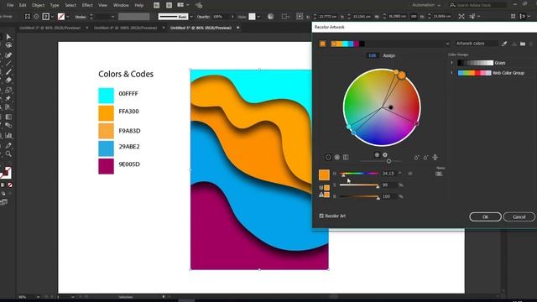Click the eyedropper to get colors from artwork

[504, 44]
